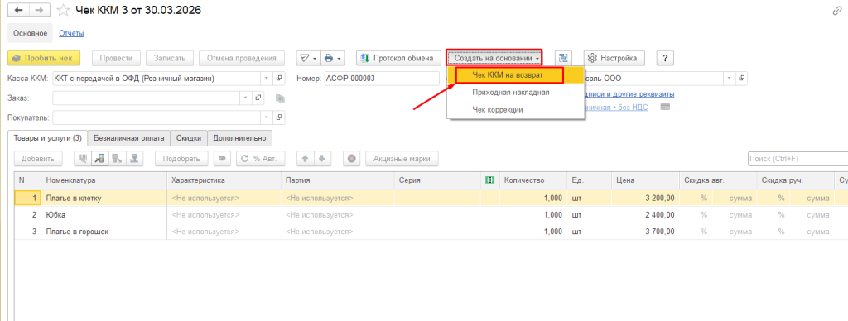Viewport: 848px width, 321px height.
Task: Click the yellow Пробить чек button
Action: pyautogui.click(x=44, y=58)
